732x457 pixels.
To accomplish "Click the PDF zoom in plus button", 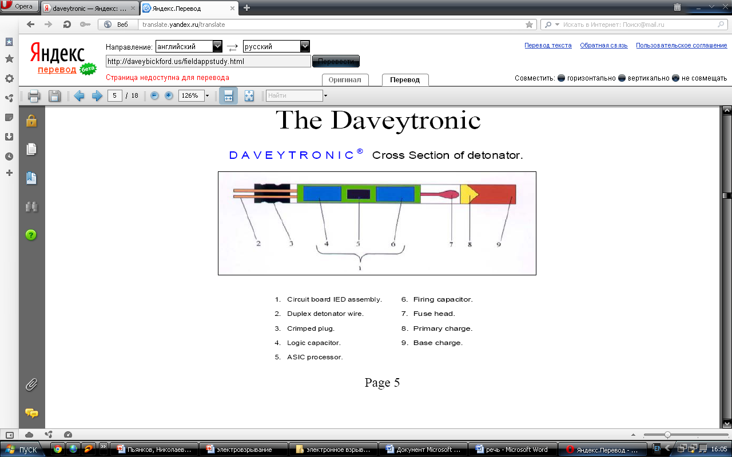I will click(x=169, y=96).
